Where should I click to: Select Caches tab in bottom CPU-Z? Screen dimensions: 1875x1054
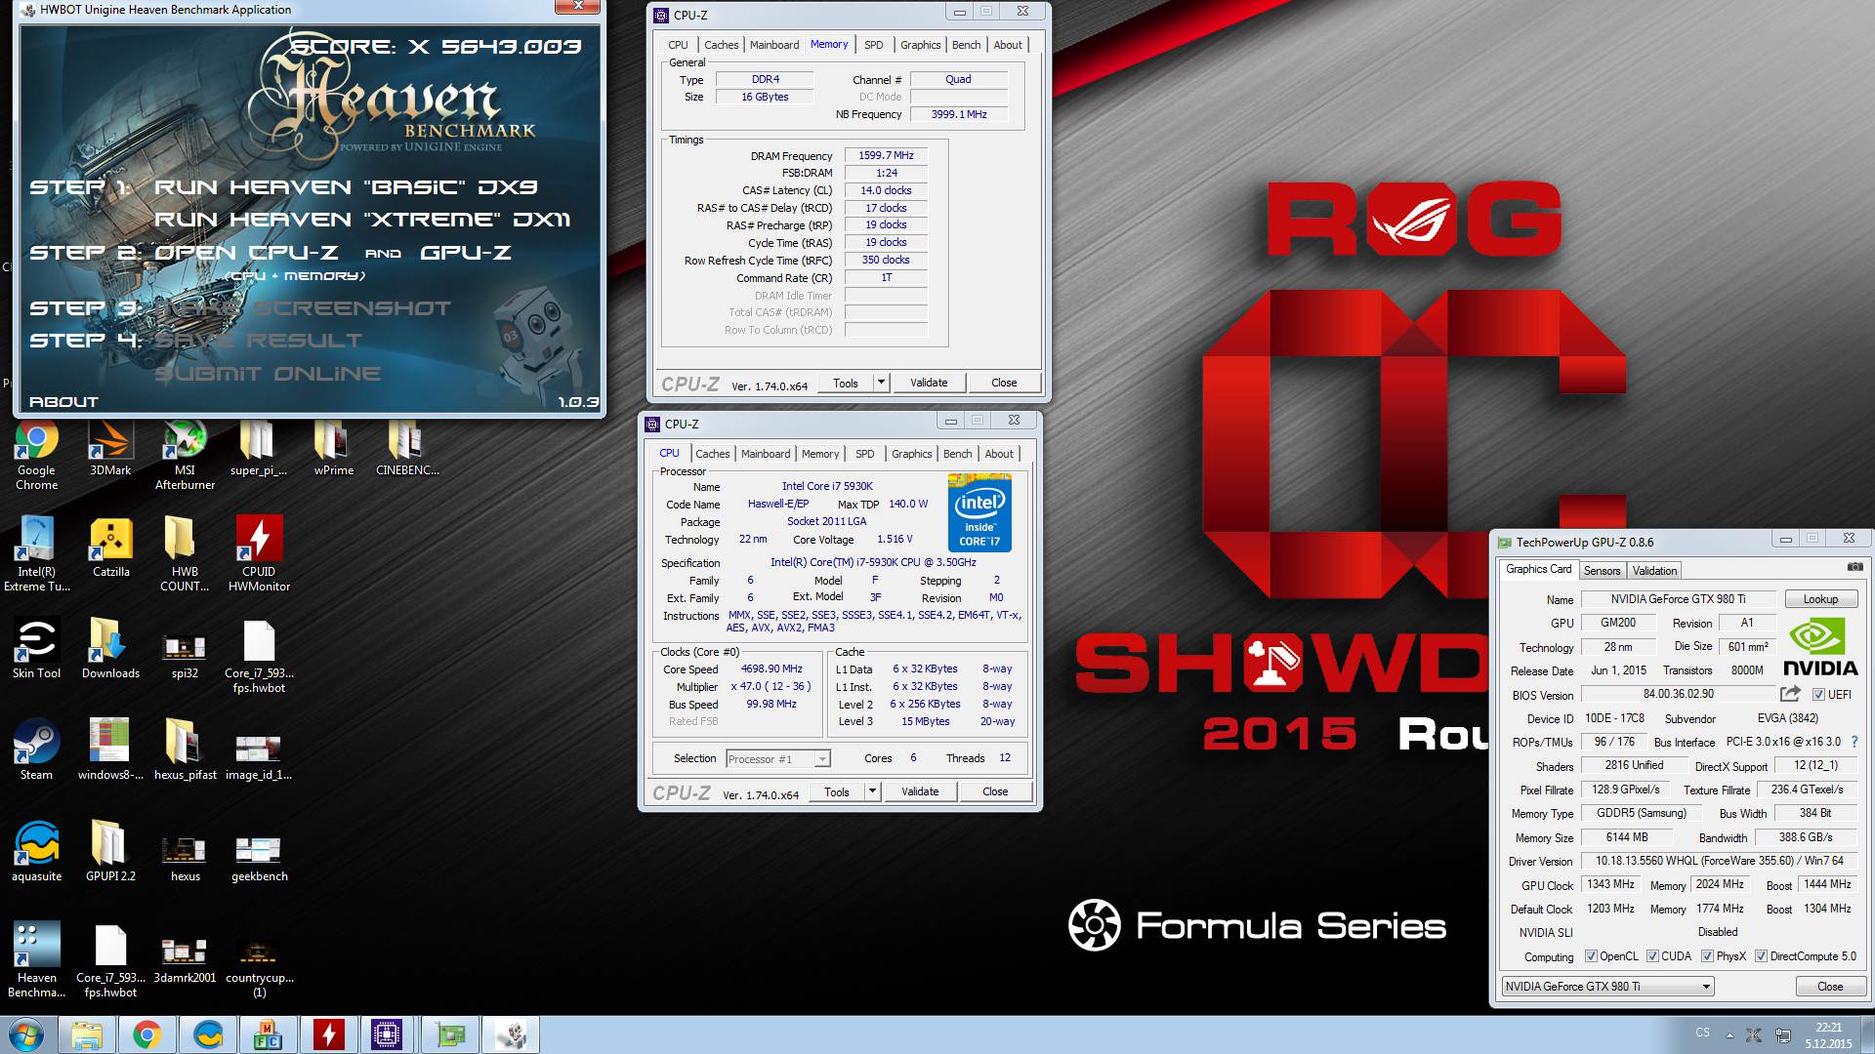[x=712, y=454]
